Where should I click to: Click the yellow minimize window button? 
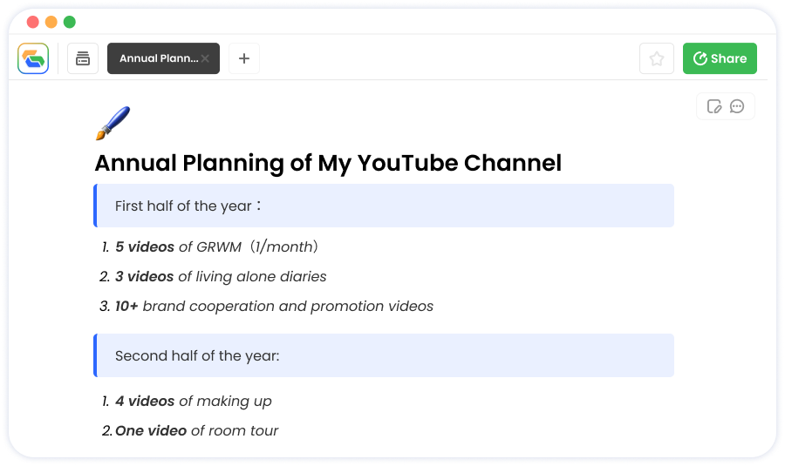click(51, 22)
